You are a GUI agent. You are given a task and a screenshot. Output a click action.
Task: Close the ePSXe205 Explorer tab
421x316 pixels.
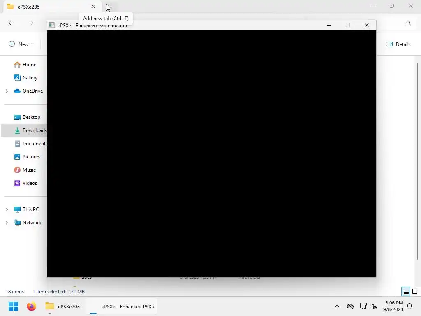(x=93, y=7)
